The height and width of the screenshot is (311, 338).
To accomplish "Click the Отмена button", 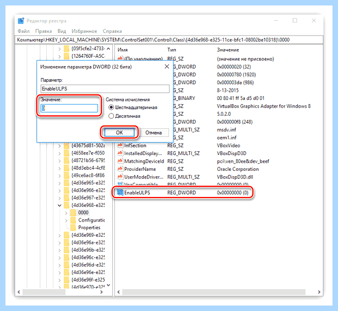I will click(153, 133).
